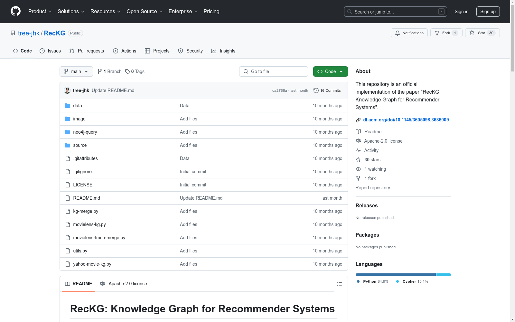Open kg-merge.py file

pyautogui.click(x=86, y=211)
